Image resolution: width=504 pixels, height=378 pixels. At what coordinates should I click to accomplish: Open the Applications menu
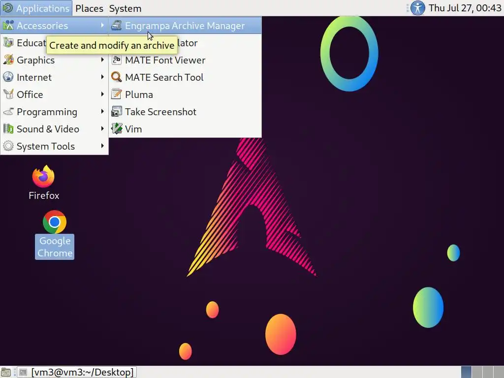pos(36,8)
